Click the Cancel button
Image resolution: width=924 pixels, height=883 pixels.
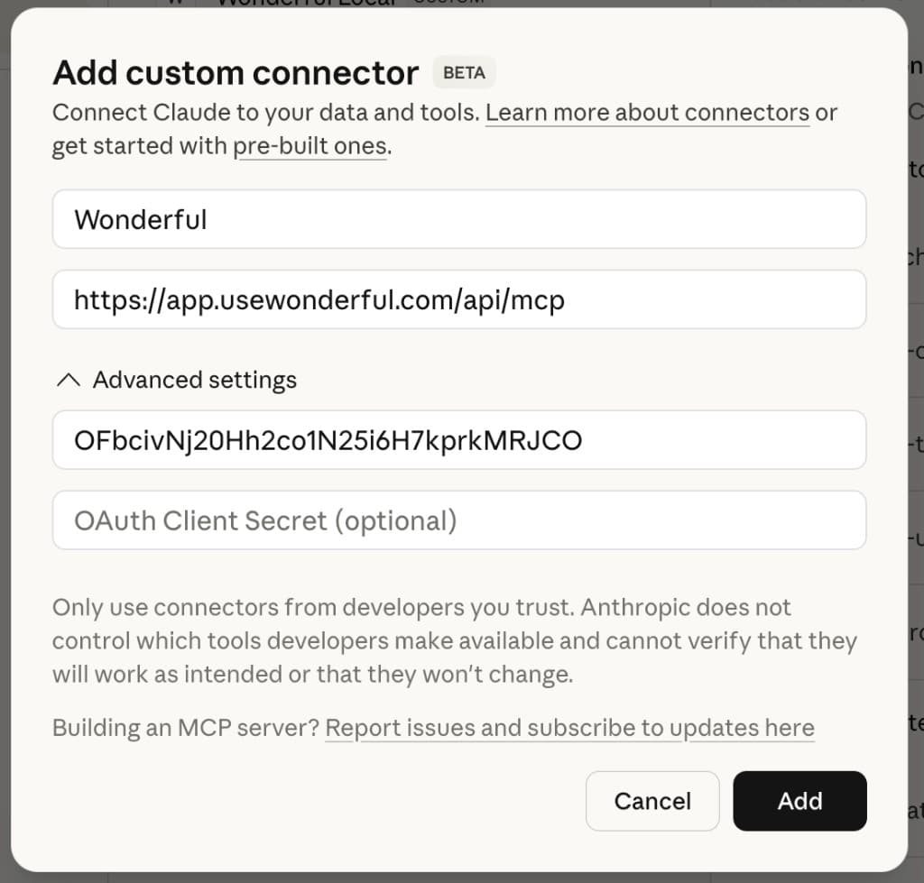pos(651,801)
